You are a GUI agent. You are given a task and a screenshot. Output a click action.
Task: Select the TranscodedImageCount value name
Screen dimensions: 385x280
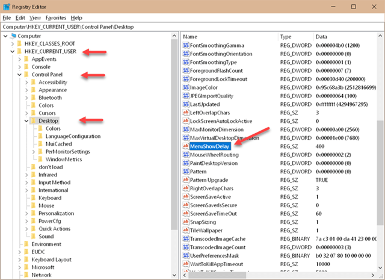218,247
